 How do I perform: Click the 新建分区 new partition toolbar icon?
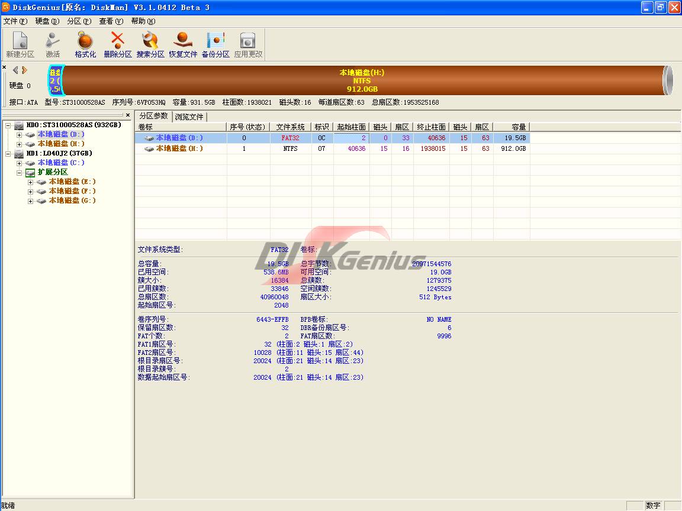[20, 44]
